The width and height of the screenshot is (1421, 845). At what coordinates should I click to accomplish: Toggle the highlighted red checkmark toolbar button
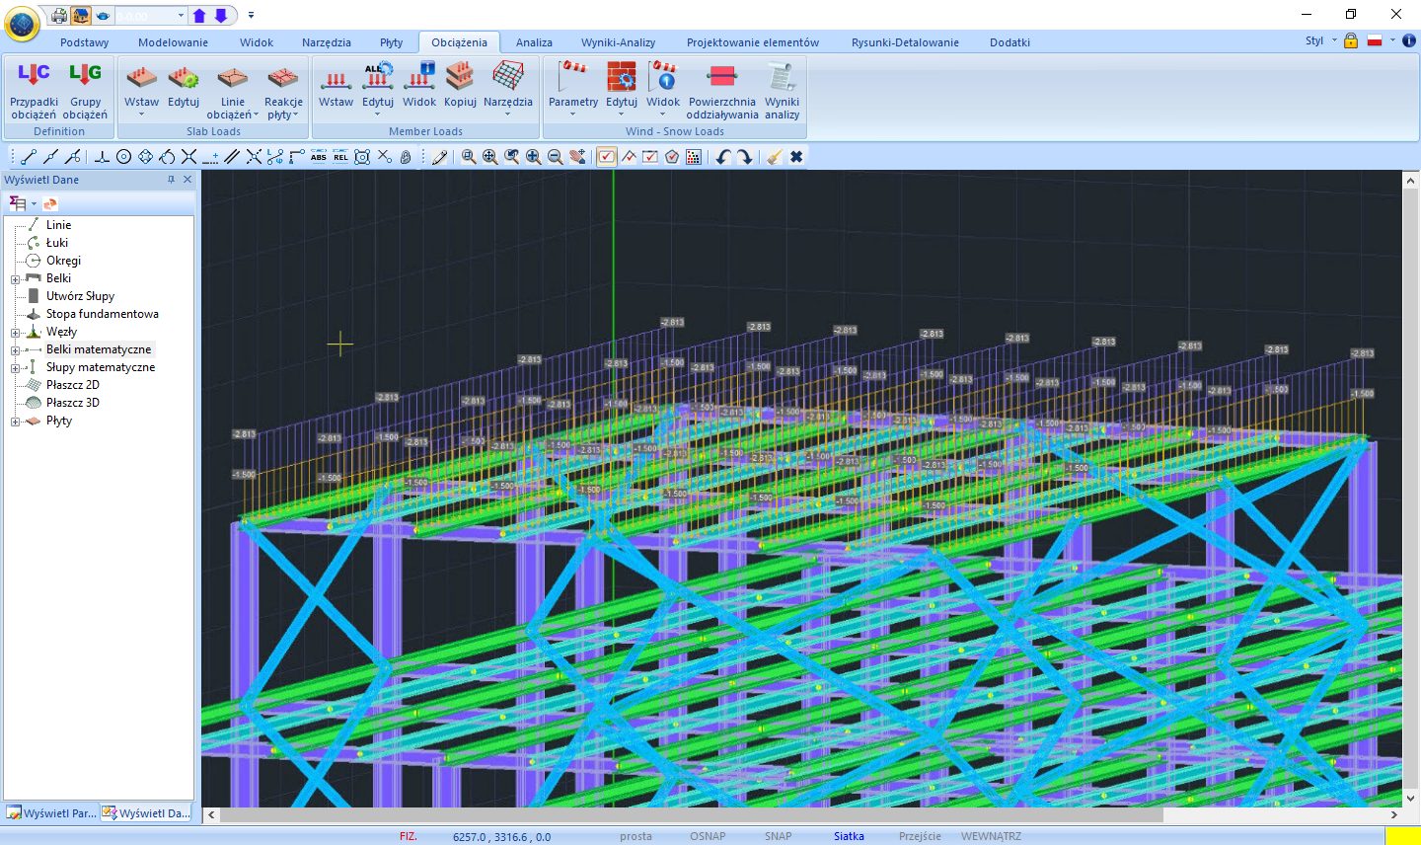coord(607,157)
